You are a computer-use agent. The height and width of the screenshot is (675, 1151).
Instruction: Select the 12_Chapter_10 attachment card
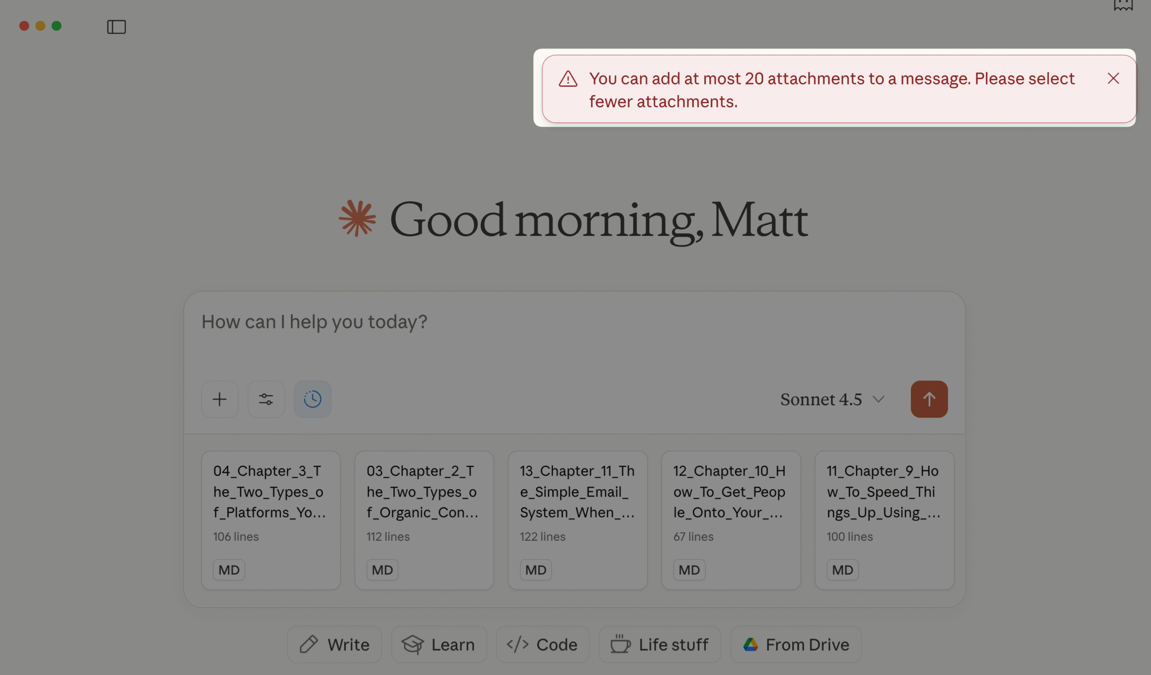click(731, 520)
